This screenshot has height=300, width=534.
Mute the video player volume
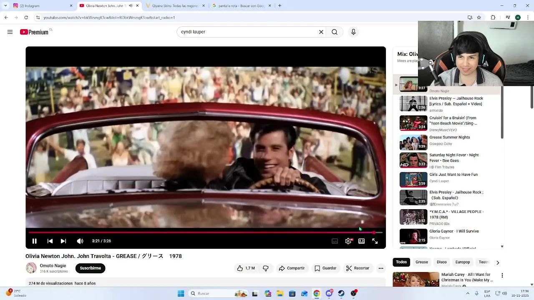pyautogui.click(x=80, y=241)
